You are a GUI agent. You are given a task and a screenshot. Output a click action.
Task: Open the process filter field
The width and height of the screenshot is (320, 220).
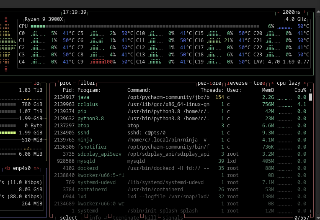87,83
